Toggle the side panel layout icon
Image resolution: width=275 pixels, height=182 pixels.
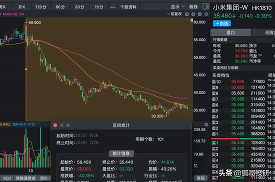coord(205,6)
